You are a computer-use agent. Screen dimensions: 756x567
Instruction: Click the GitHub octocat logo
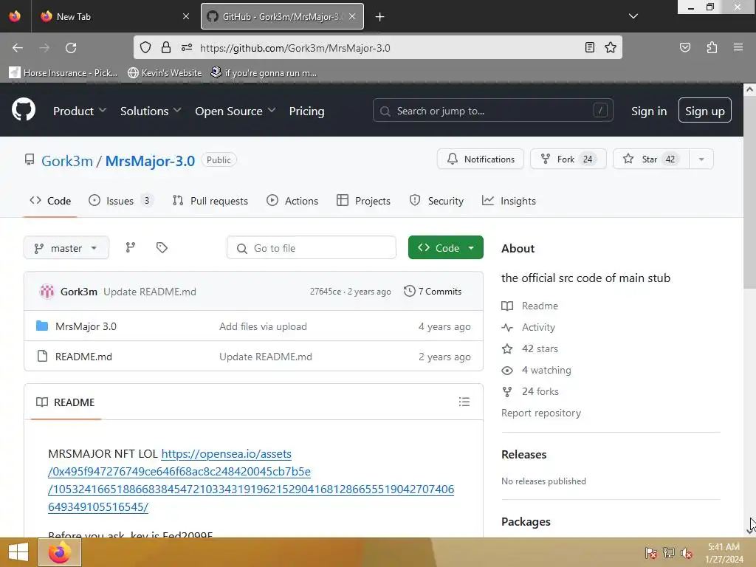tap(23, 110)
